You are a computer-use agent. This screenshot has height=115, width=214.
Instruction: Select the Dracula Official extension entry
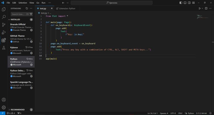[21, 27]
